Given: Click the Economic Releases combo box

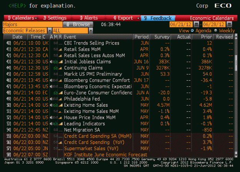Looking at the screenshot, I should point(25,31).
